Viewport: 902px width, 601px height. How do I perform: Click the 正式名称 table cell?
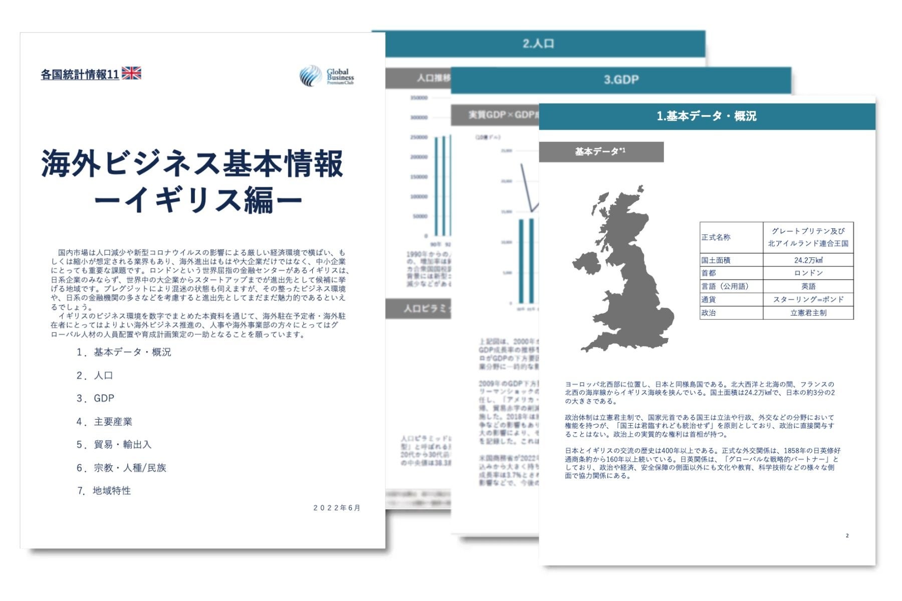pyautogui.click(x=731, y=237)
